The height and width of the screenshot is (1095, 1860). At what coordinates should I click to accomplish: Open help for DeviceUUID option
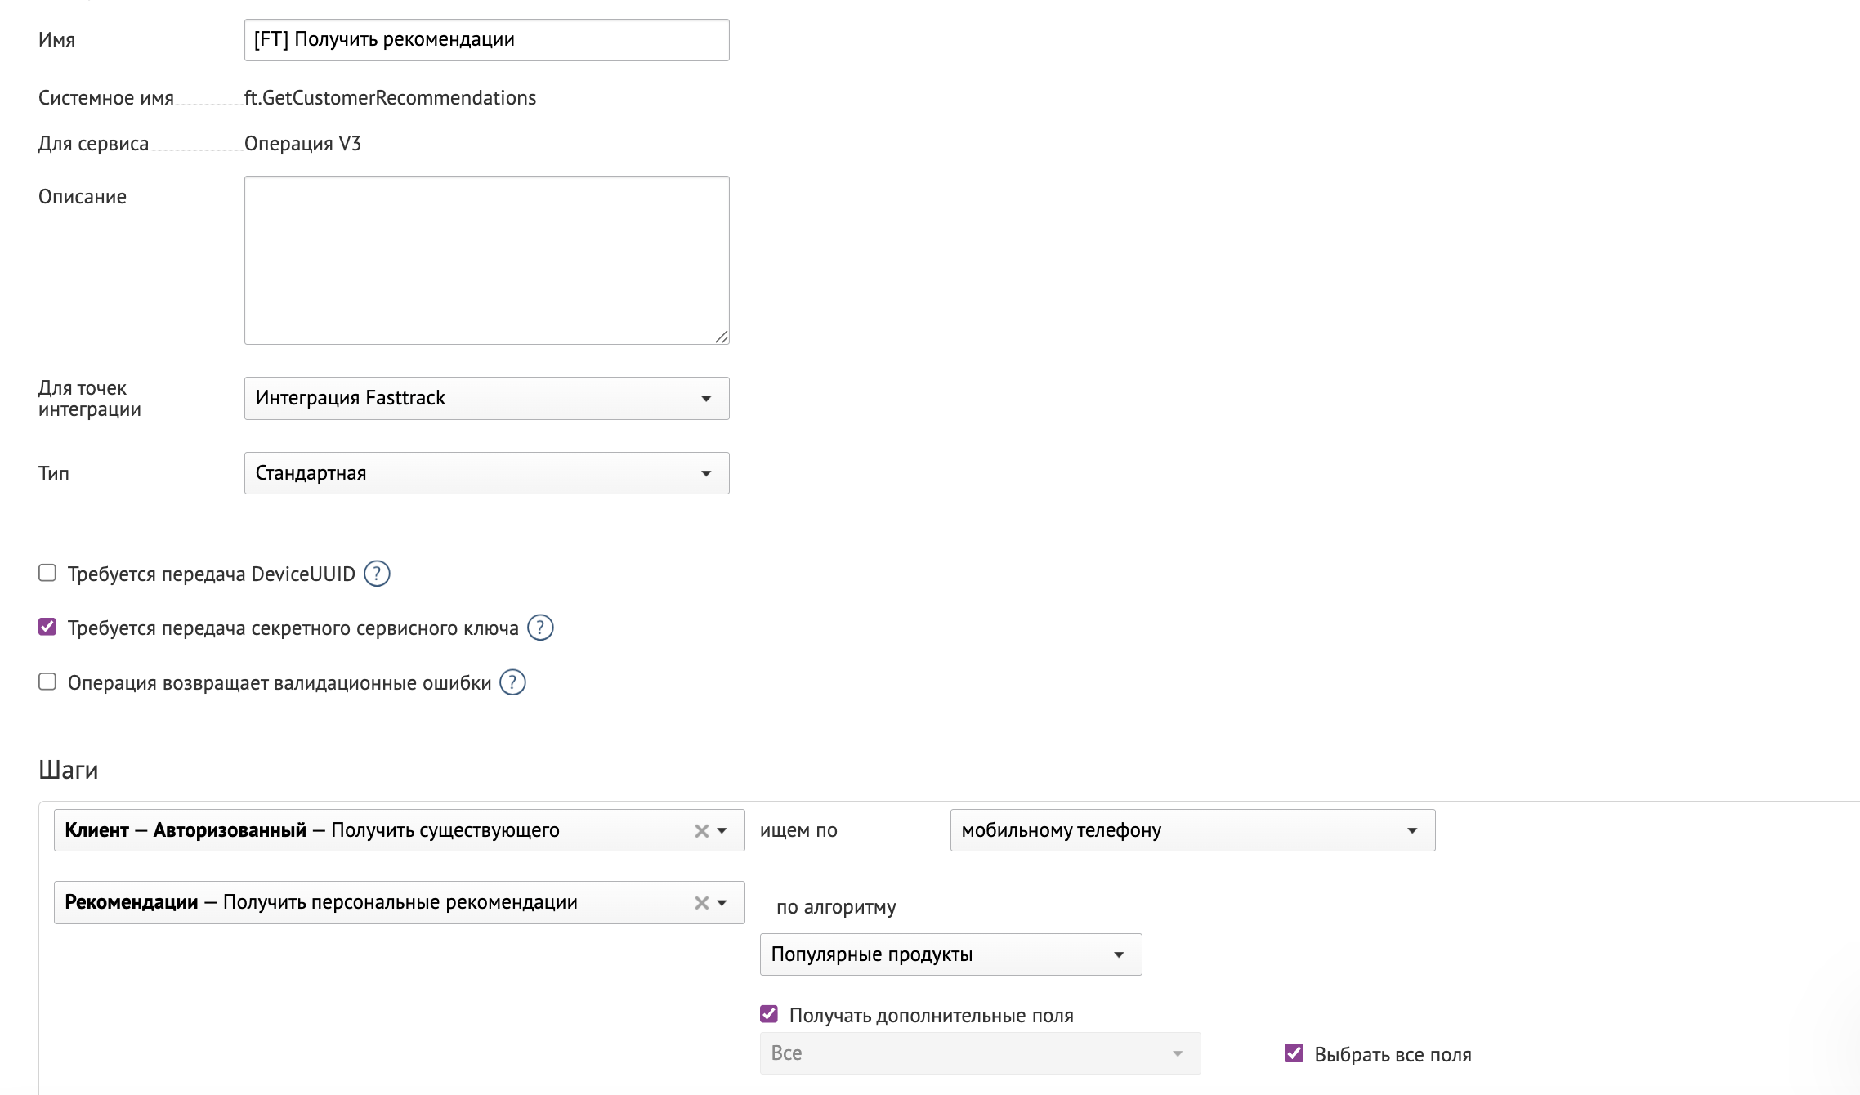tap(378, 574)
